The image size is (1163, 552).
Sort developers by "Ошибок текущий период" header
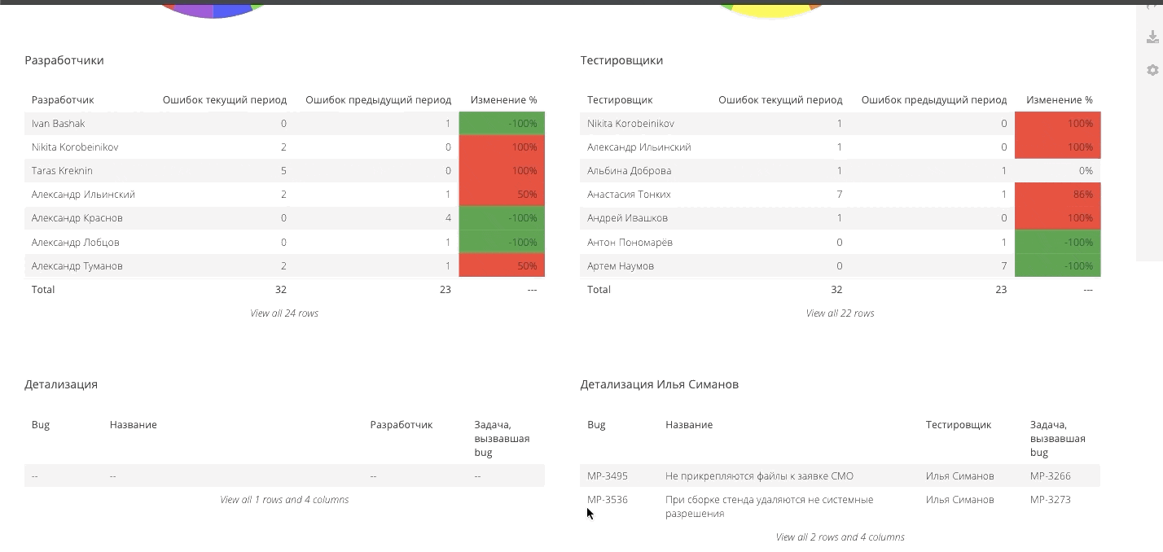coord(224,99)
